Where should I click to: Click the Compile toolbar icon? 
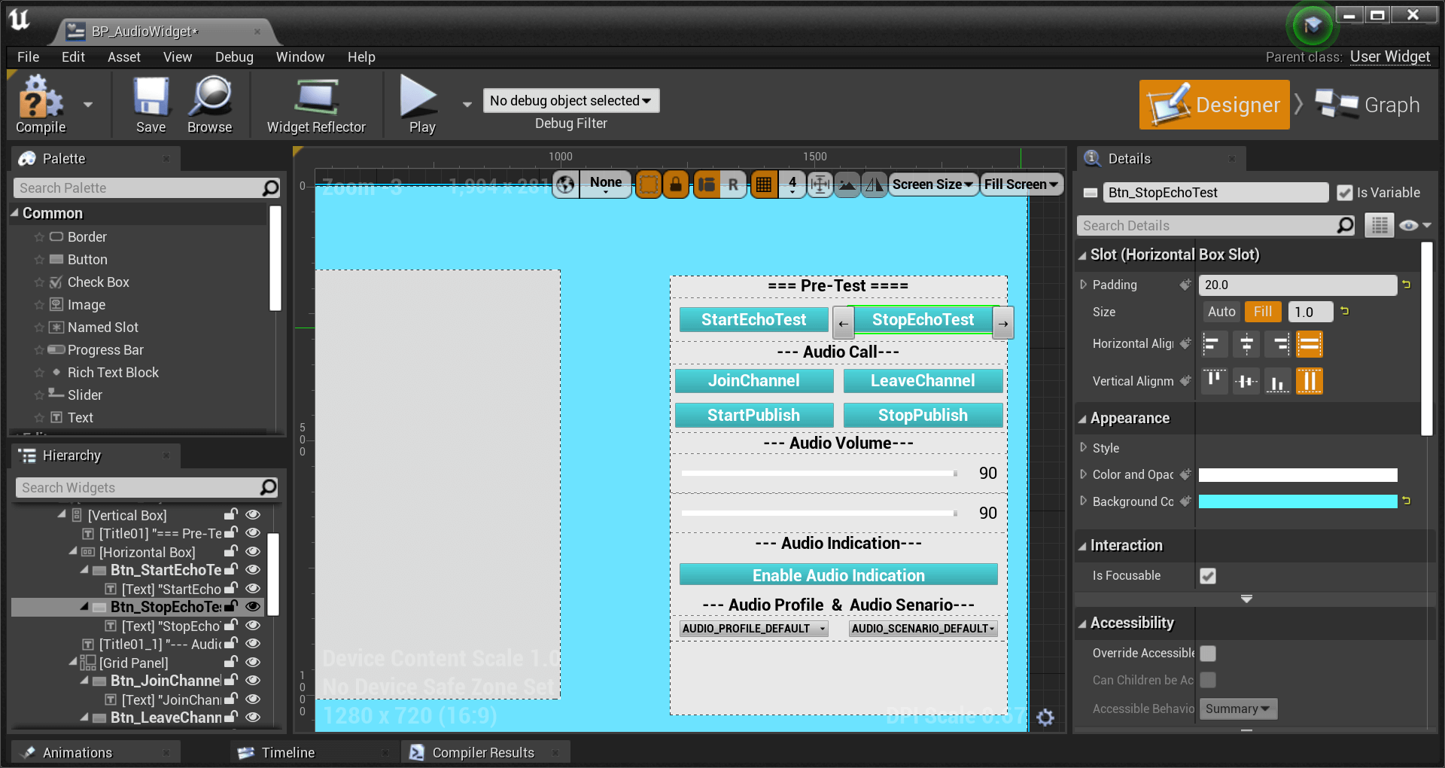point(41,104)
